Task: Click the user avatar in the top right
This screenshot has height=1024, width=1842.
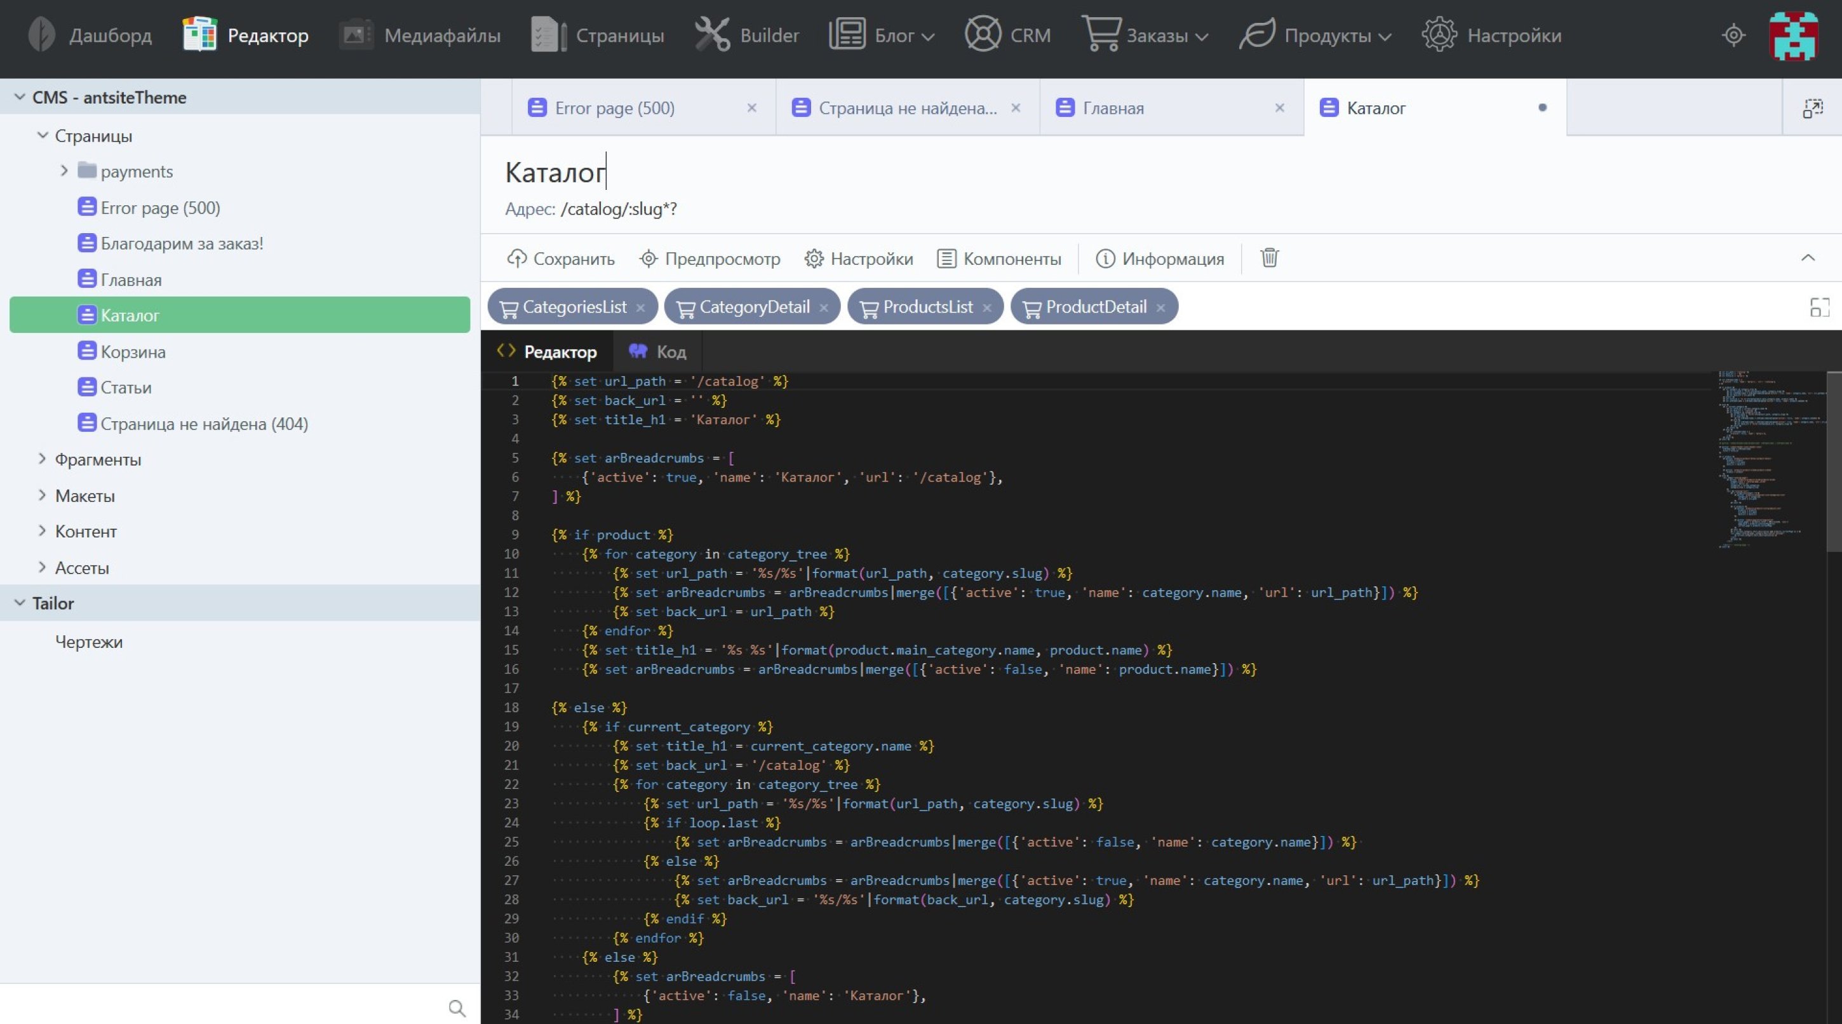Action: pos(1793,35)
